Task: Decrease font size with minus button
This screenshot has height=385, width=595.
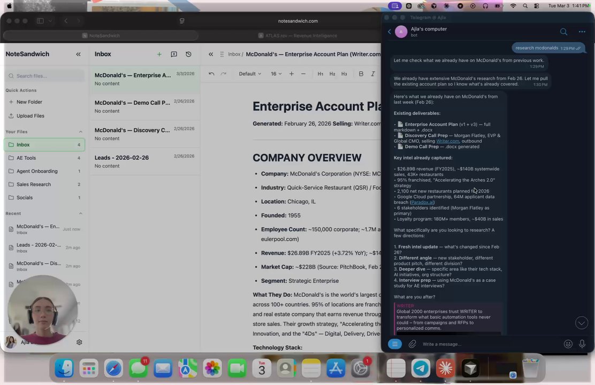Action: (303, 74)
